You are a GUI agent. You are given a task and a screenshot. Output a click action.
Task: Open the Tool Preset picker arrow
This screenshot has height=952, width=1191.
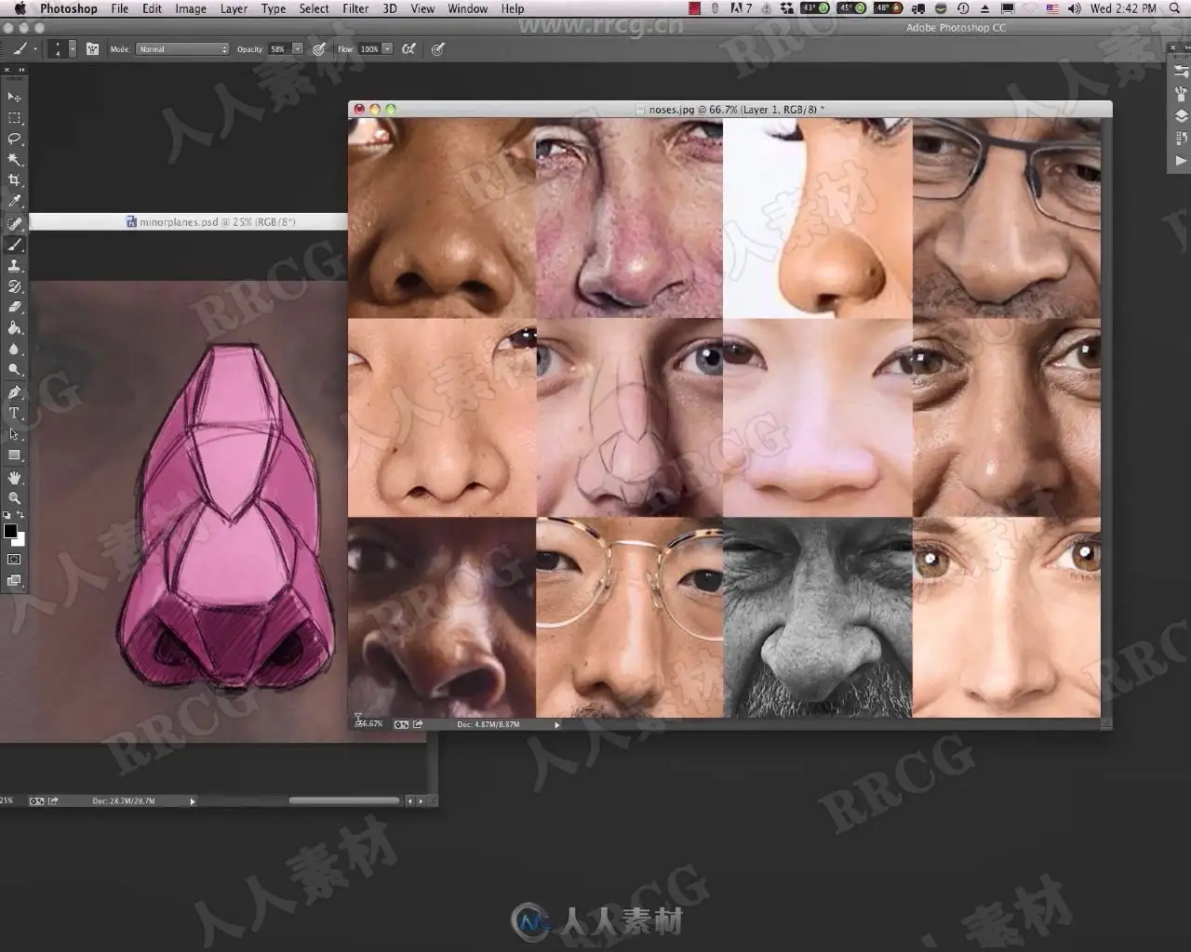coord(35,49)
